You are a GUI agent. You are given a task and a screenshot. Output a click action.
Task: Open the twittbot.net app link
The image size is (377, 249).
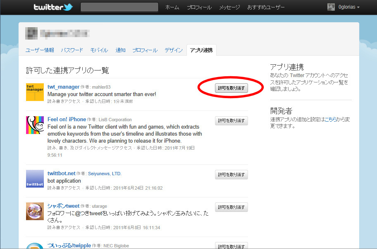point(62,174)
